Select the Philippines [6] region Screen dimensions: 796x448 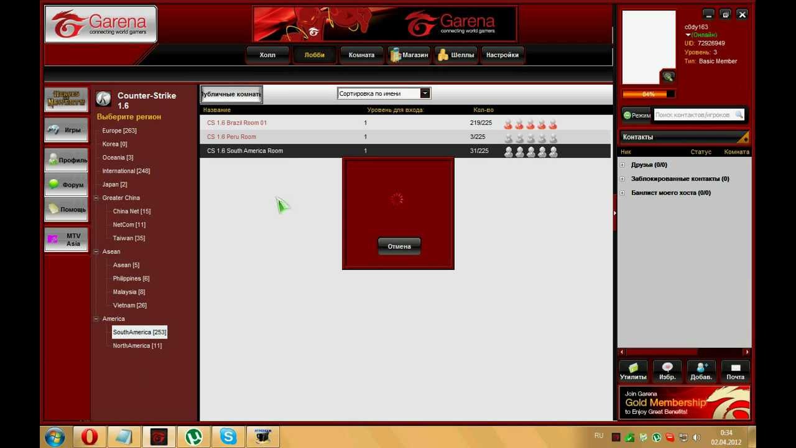(131, 279)
